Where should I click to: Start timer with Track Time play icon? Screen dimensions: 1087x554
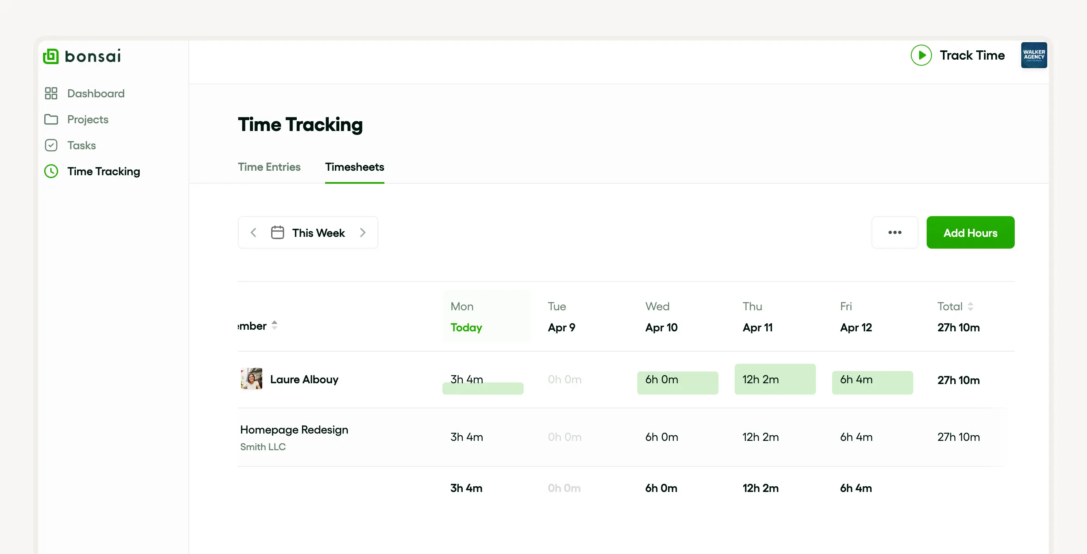[921, 55]
